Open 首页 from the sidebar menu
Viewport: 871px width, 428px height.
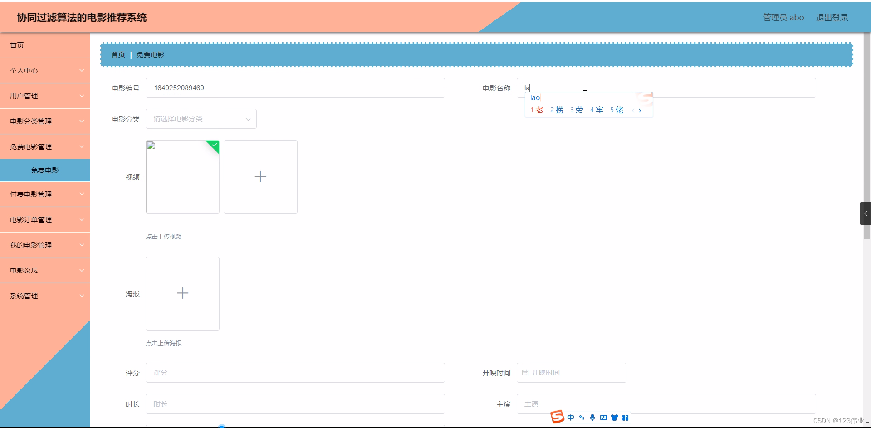tap(17, 45)
